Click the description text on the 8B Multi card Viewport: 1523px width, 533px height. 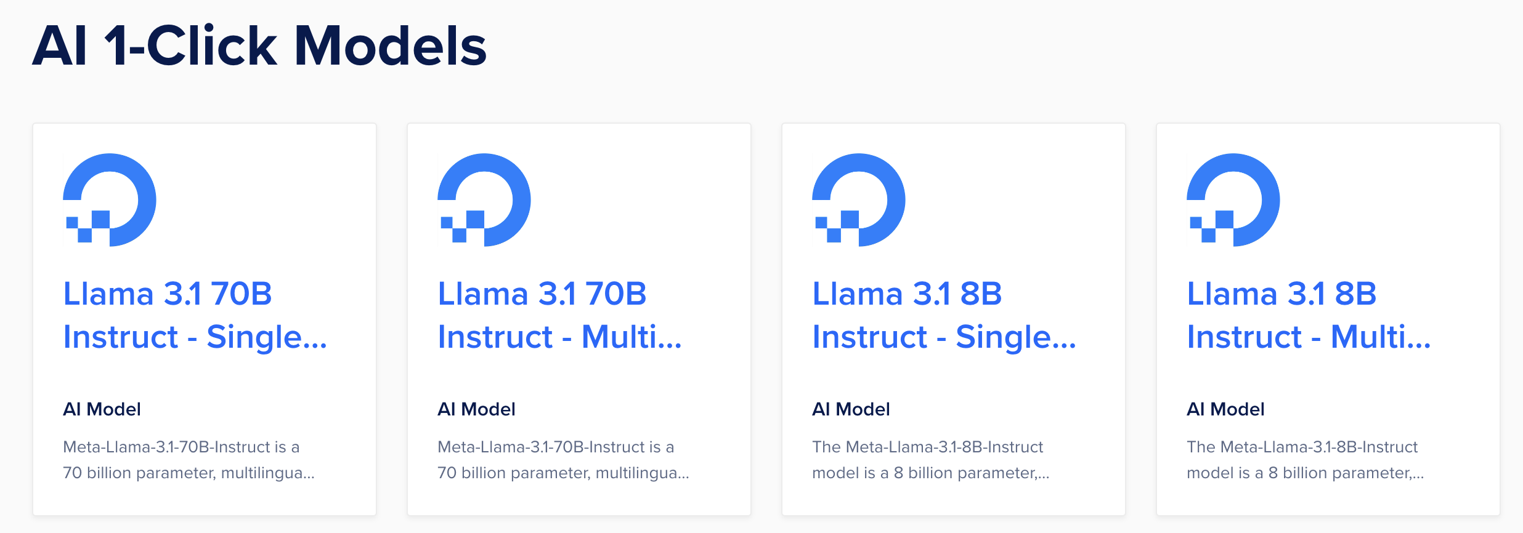coord(1305,460)
